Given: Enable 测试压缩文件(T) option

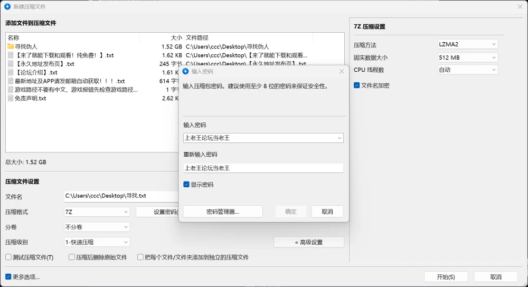Looking at the screenshot, I should point(8,257).
